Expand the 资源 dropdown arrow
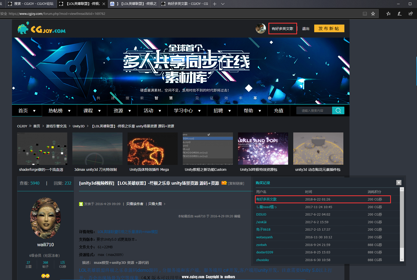The height and width of the screenshot is (280, 417). click(130, 111)
